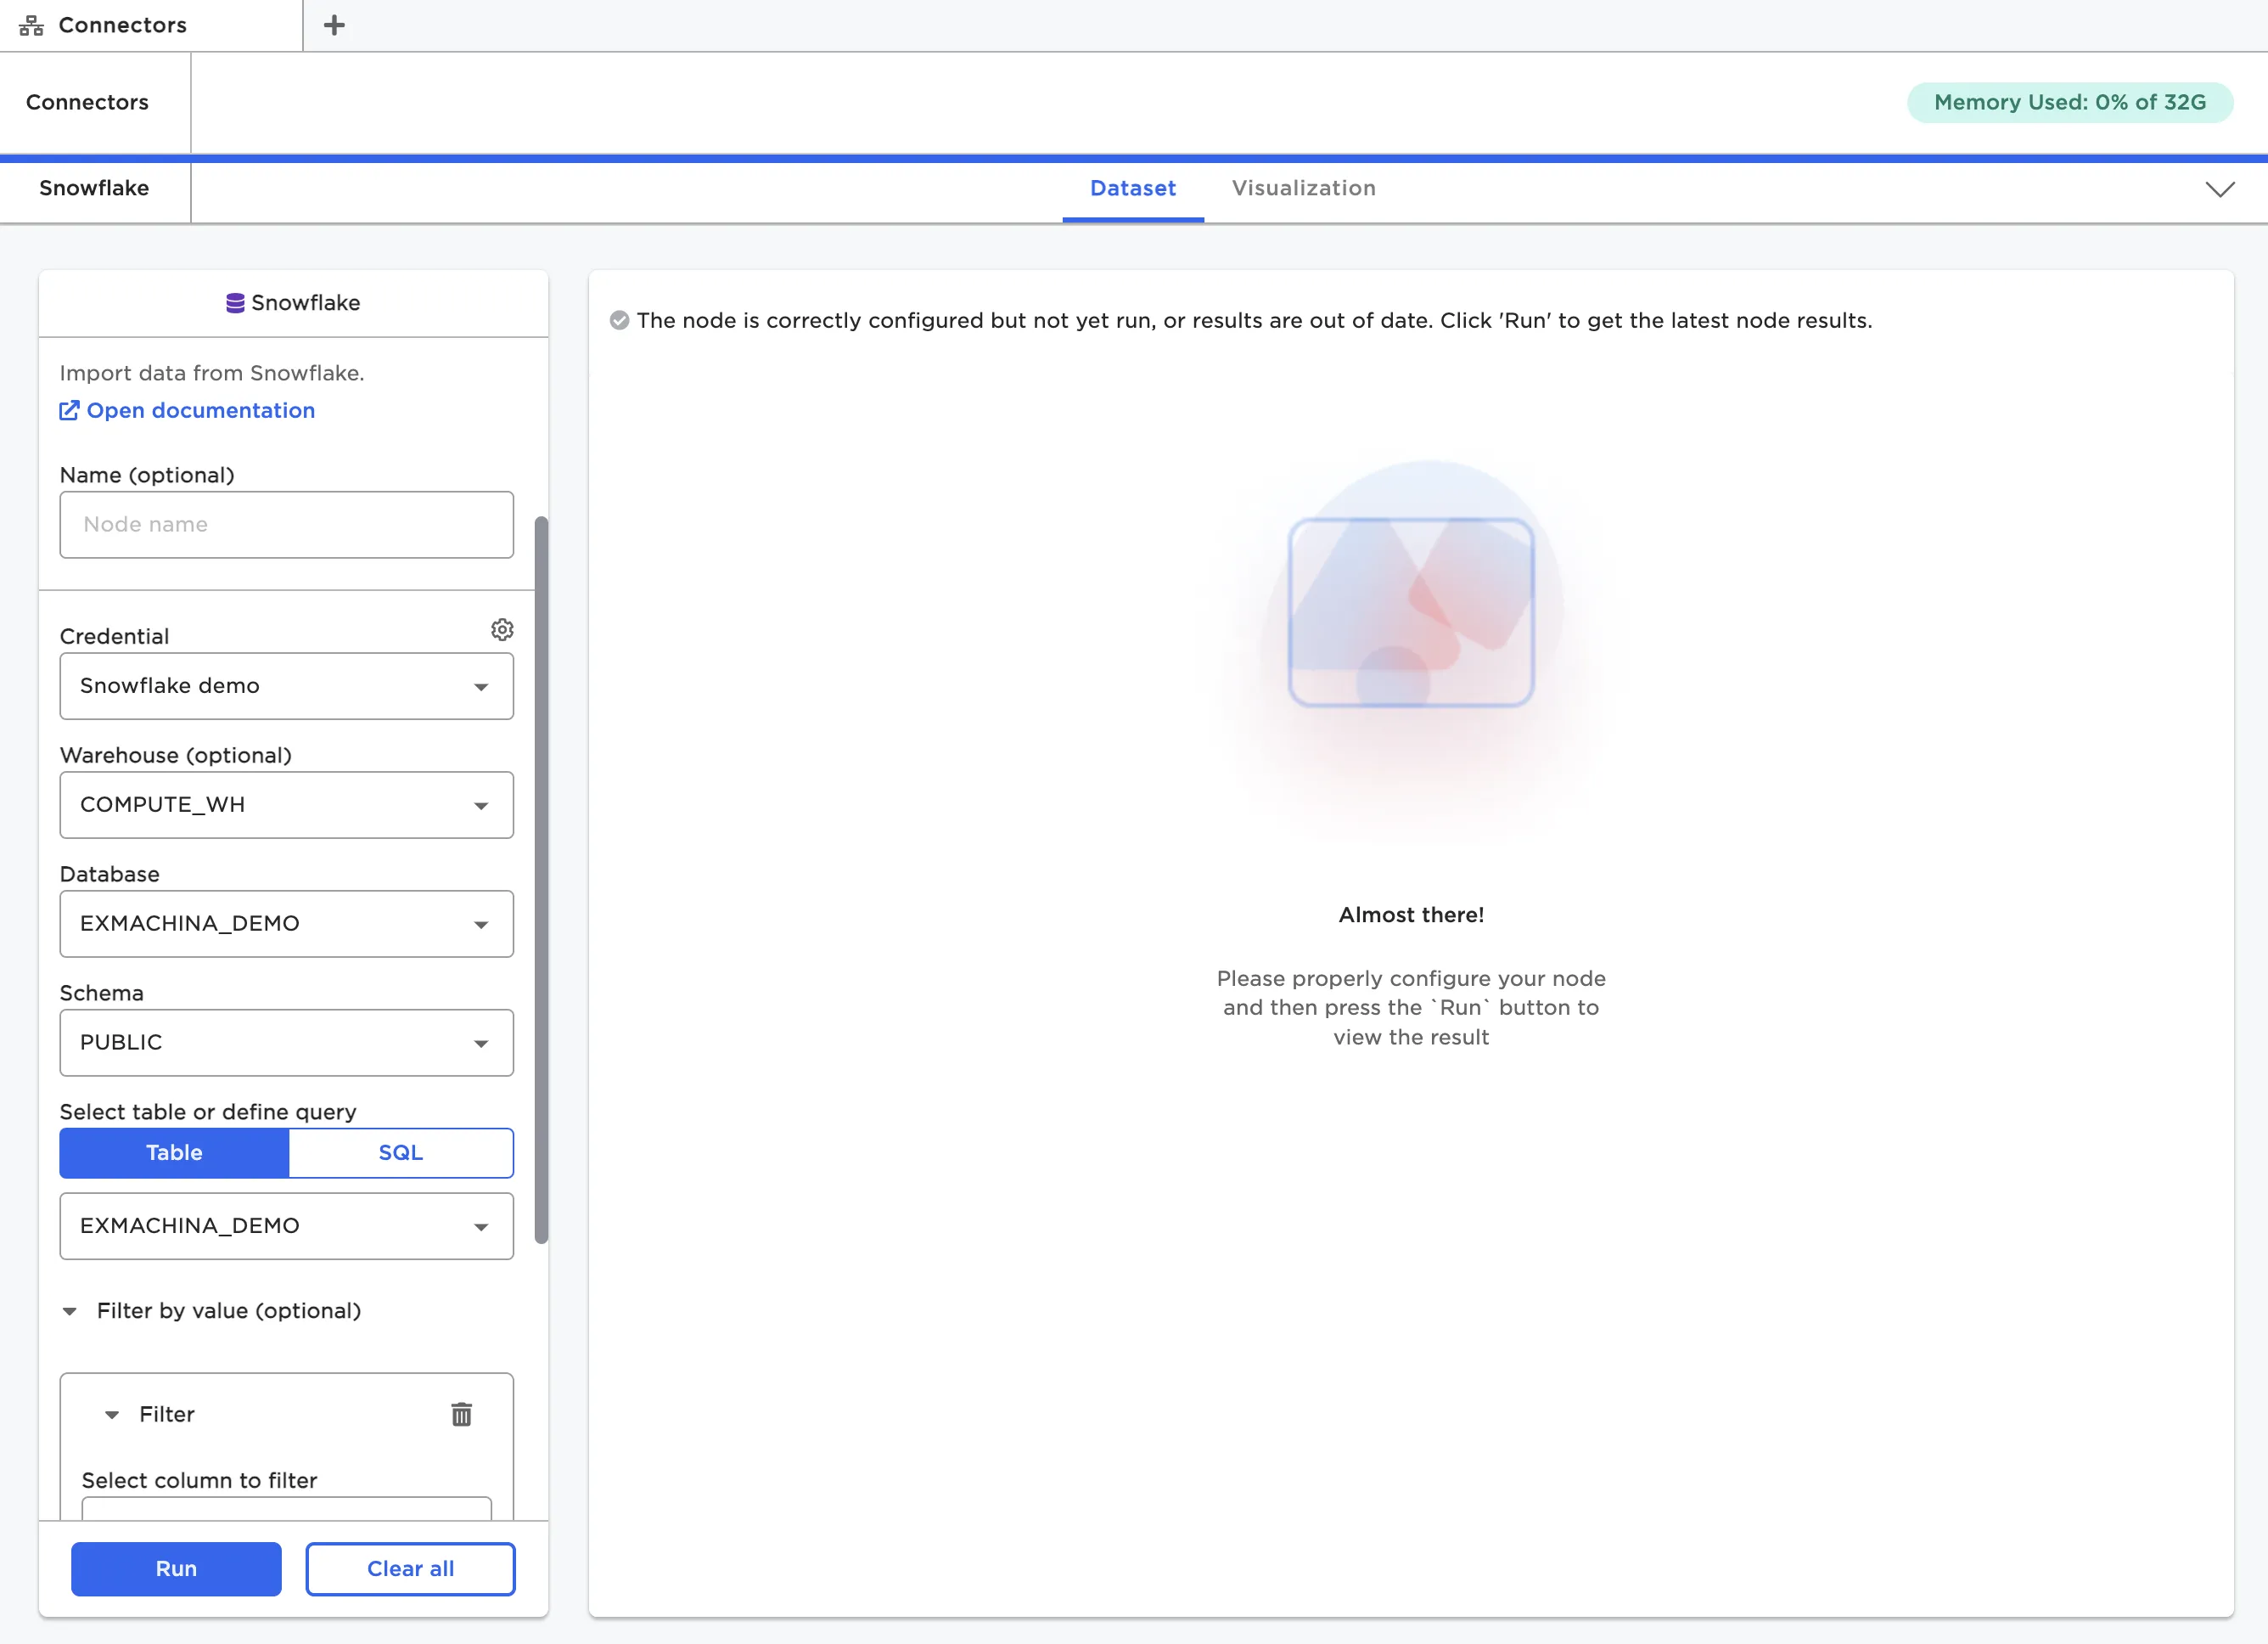Select the Dataset tab
The height and width of the screenshot is (1644, 2268).
click(x=1132, y=189)
